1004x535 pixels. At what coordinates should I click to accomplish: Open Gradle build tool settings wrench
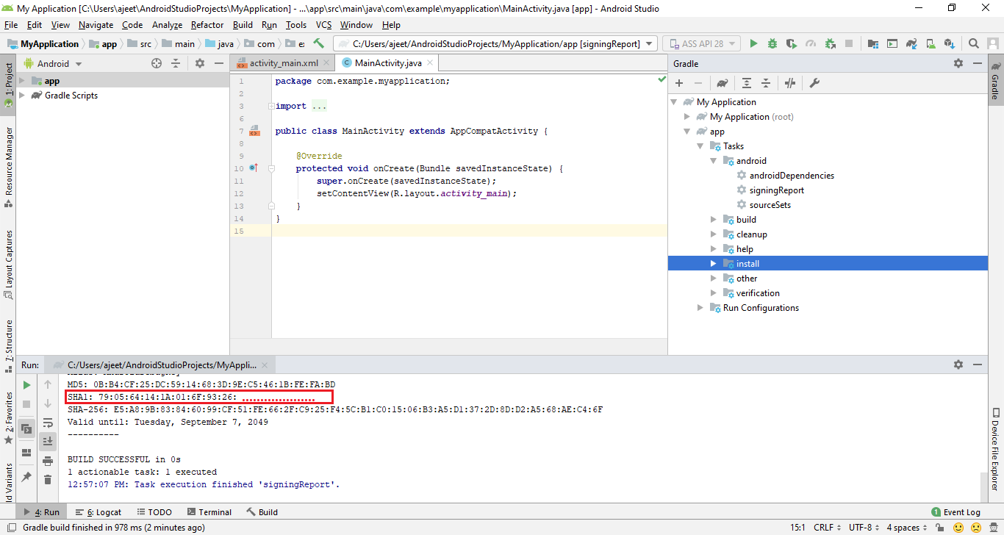(x=814, y=83)
